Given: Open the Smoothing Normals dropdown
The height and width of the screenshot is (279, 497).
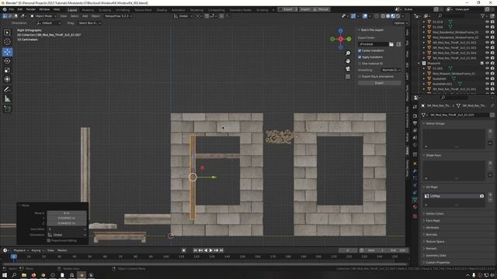Looking at the screenshot, I should (391, 71).
